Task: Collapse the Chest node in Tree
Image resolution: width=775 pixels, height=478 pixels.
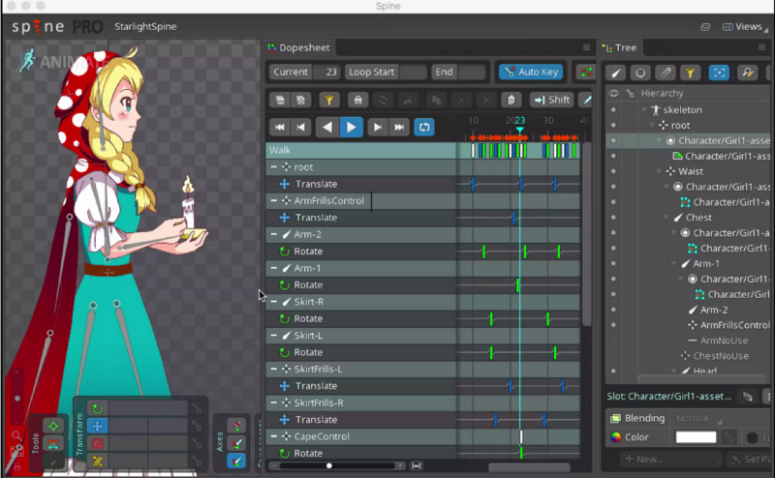Action: (x=666, y=218)
